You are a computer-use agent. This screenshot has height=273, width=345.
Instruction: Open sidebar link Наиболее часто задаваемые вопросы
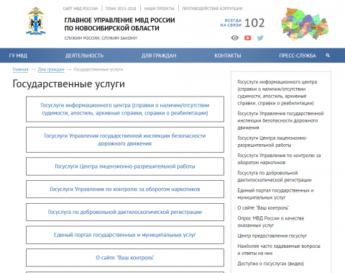279,249
